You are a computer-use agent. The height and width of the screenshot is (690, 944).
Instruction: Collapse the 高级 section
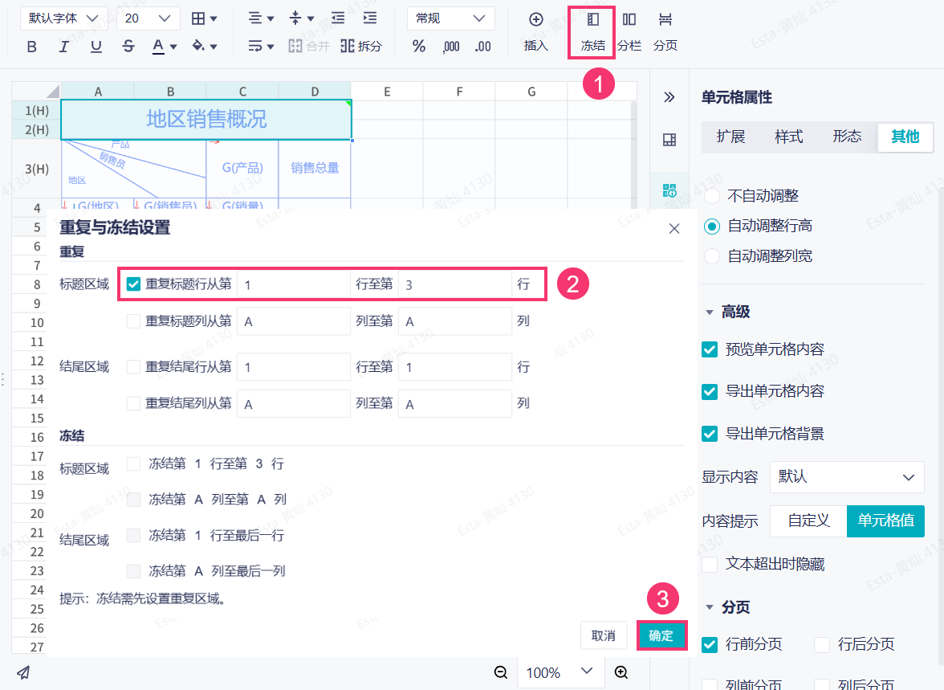tap(710, 312)
